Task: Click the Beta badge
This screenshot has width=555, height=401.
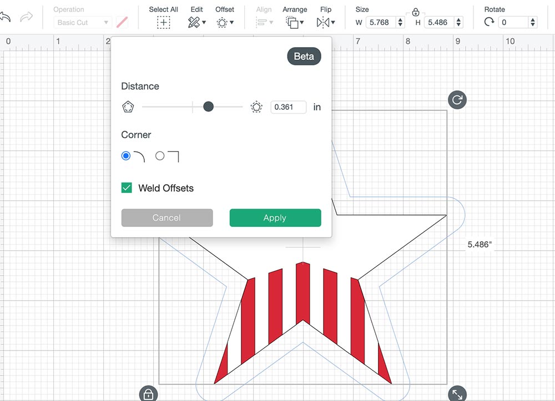Action: [304, 56]
